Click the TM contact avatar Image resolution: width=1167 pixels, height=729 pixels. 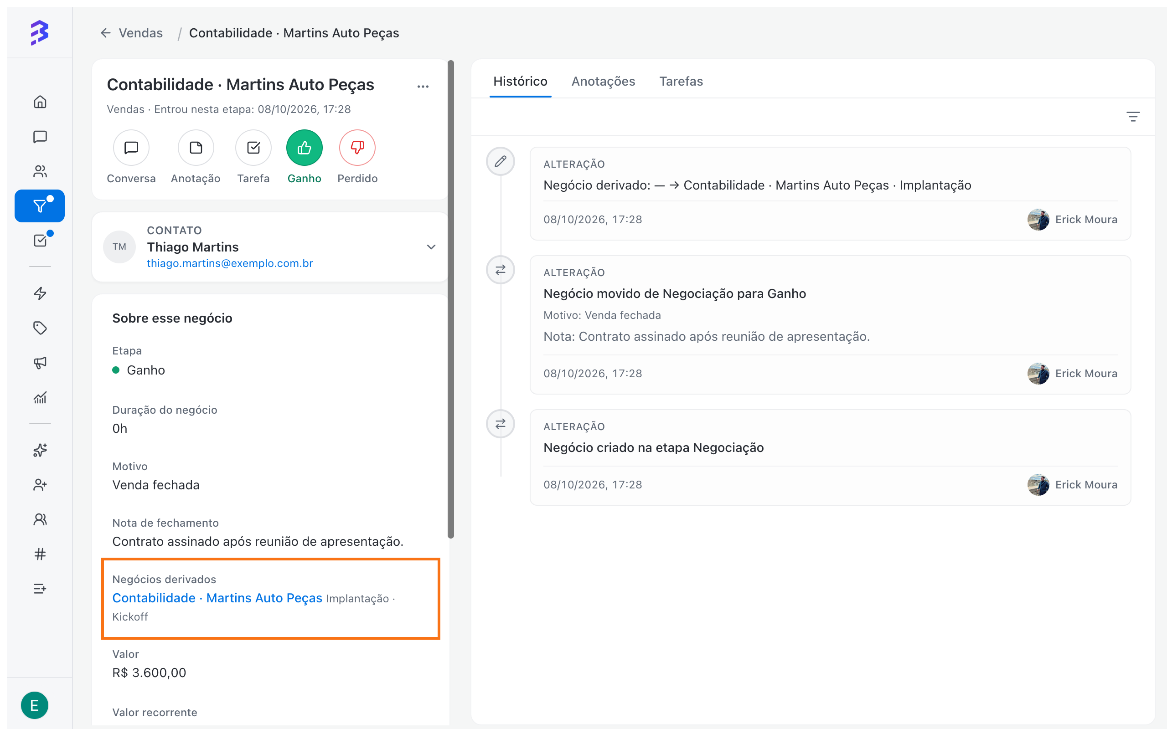coord(119,247)
